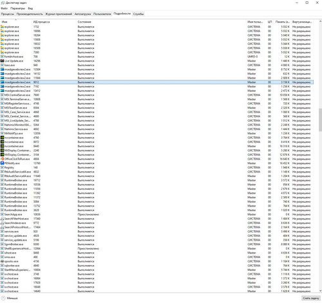Viewport: 322px width, 303px height.
Task: Click the Снять задачу button
Action: click(x=311, y=298)
